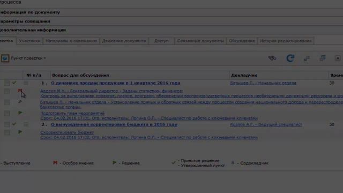This screenshot has height=193, width=343.
Task: Click the red special-opinion flag in Авдеев row
Action: (20, 91)
